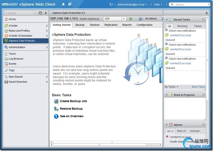Switch to the Restore tab
This screenshot has height=151, width=213.
[95, 25]
